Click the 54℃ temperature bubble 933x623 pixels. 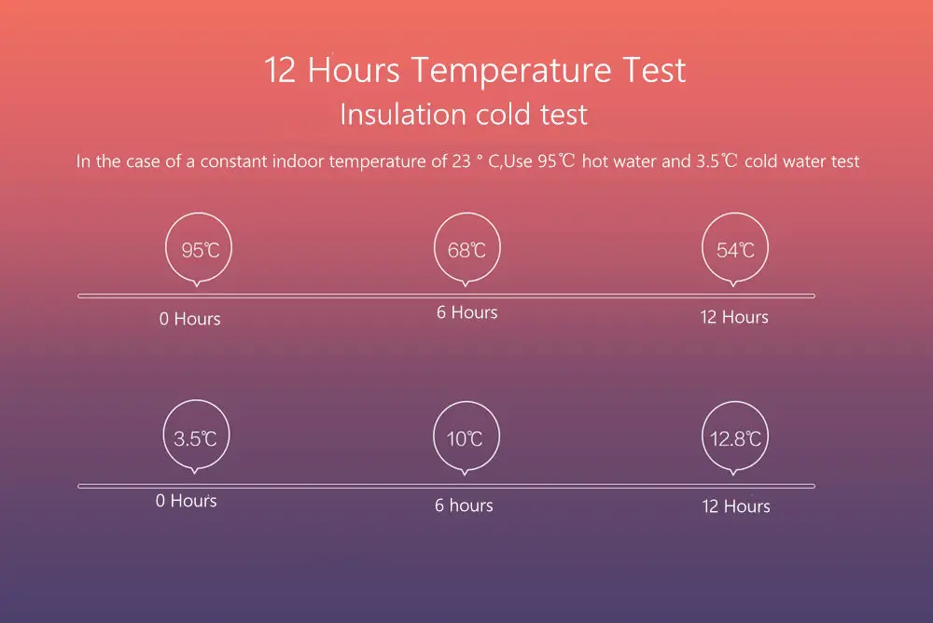point(735,249)
